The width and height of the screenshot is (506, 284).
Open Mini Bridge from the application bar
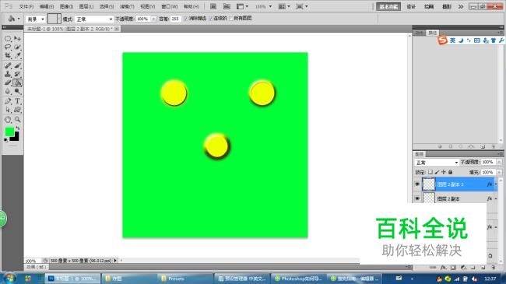point(227,6)
